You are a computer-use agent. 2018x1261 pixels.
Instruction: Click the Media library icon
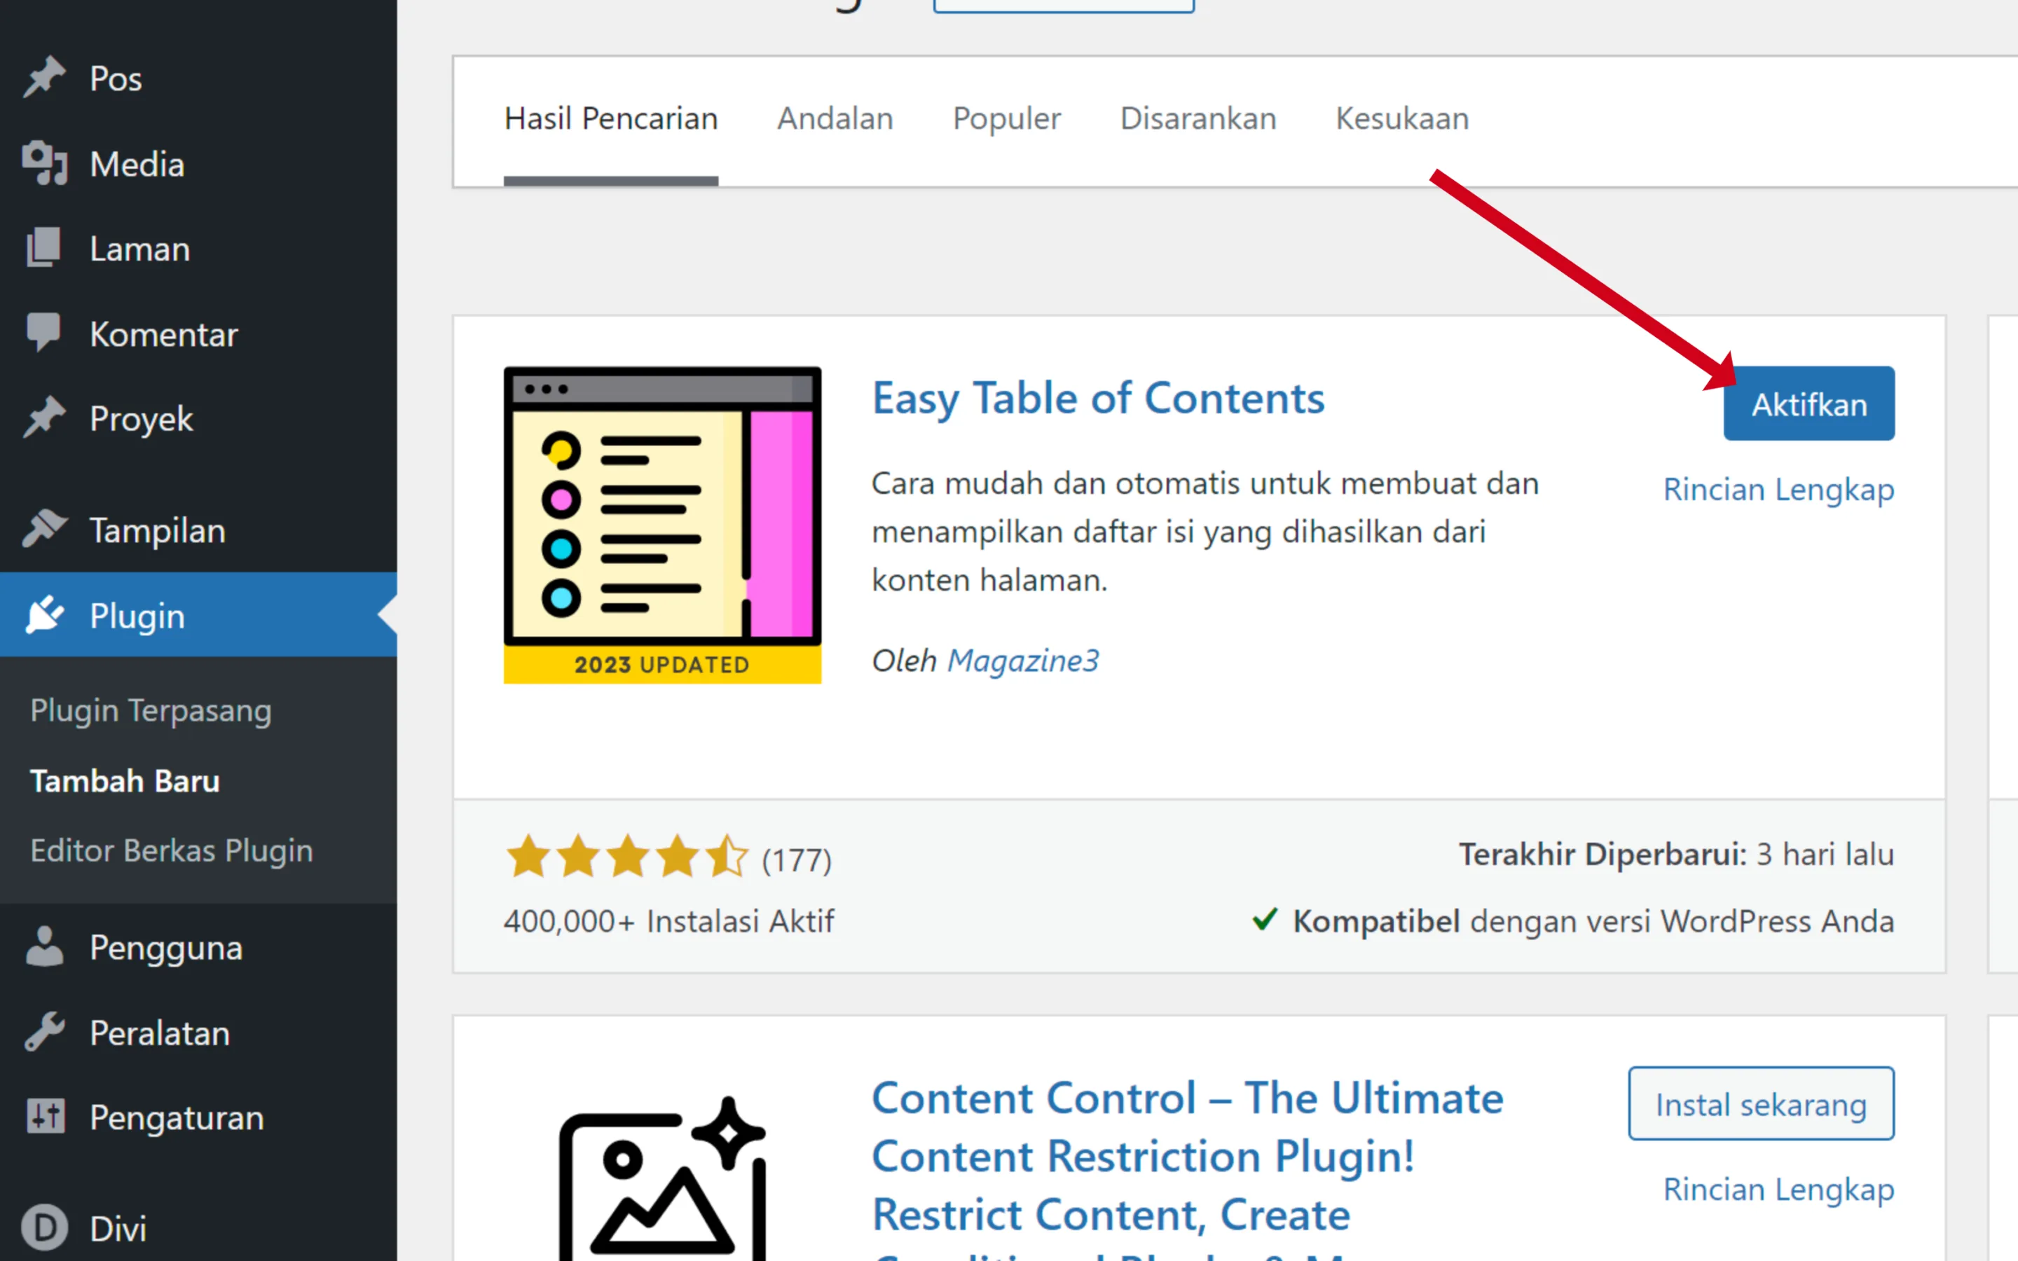44,163
